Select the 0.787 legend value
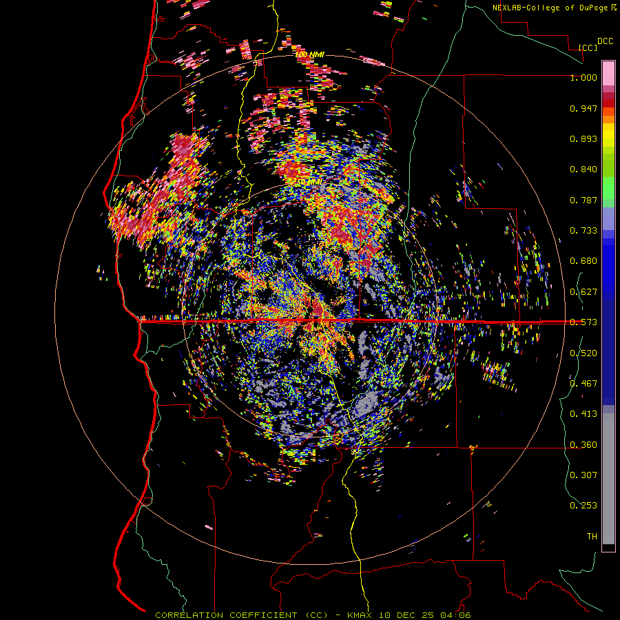Image resolution: width=620 pixels, height=620 pixels. pyautogui.click(x=583, y=200)
